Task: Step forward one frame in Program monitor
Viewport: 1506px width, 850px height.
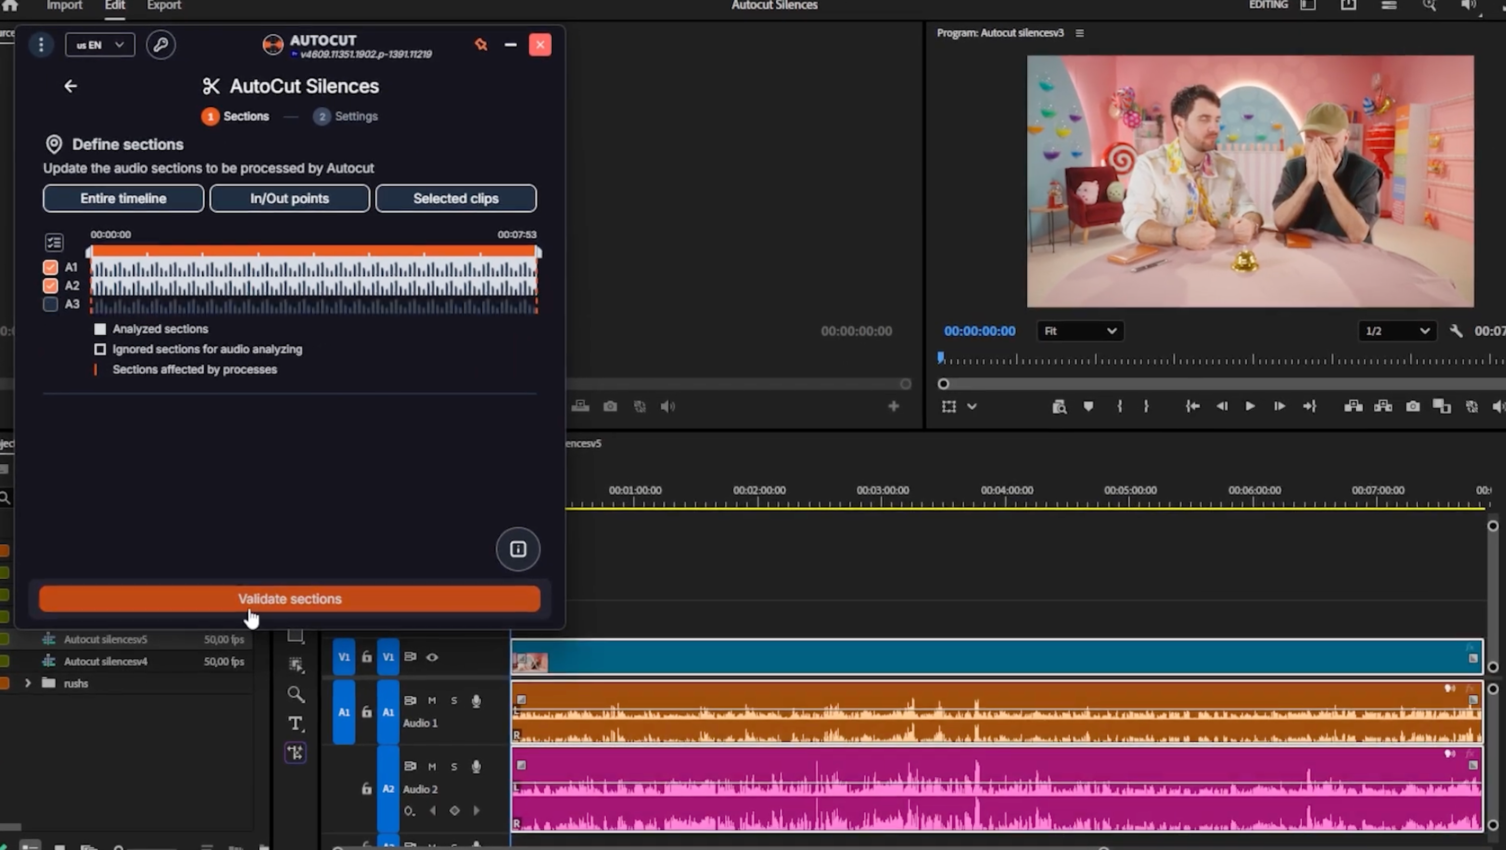Action: pyautogui.click(x=1279, y=406)
